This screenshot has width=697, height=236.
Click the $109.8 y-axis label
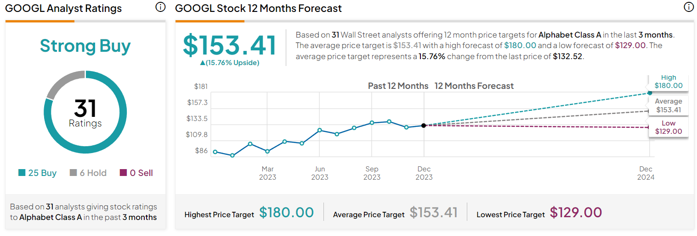click(x=197, y=134)
